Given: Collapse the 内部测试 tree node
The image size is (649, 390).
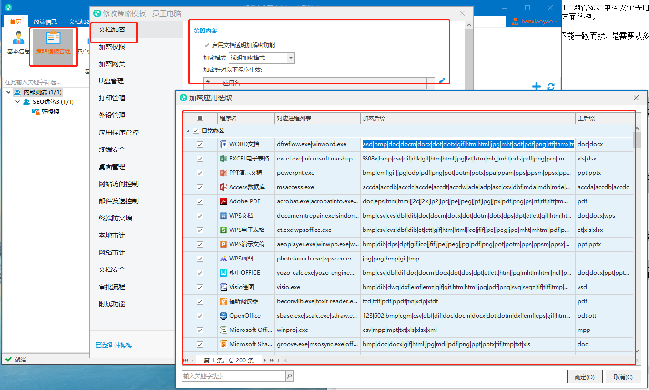Looking at the screenshot, I should pyautogui.click(x=9, y=92).
